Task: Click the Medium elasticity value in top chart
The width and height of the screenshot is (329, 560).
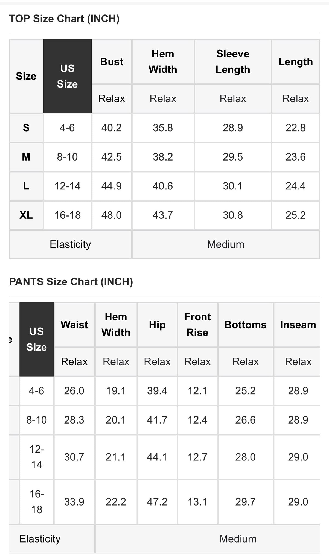Action: [x=226, y=244]
